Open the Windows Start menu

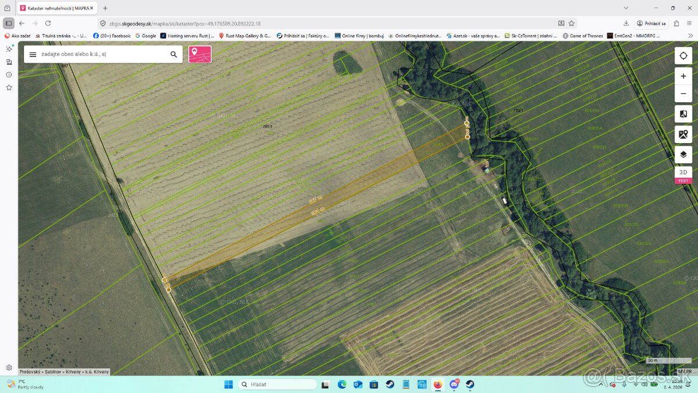[x=229, y=384]
